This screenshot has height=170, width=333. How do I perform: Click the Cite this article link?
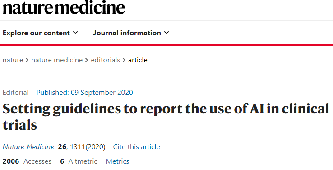point(136,147)
